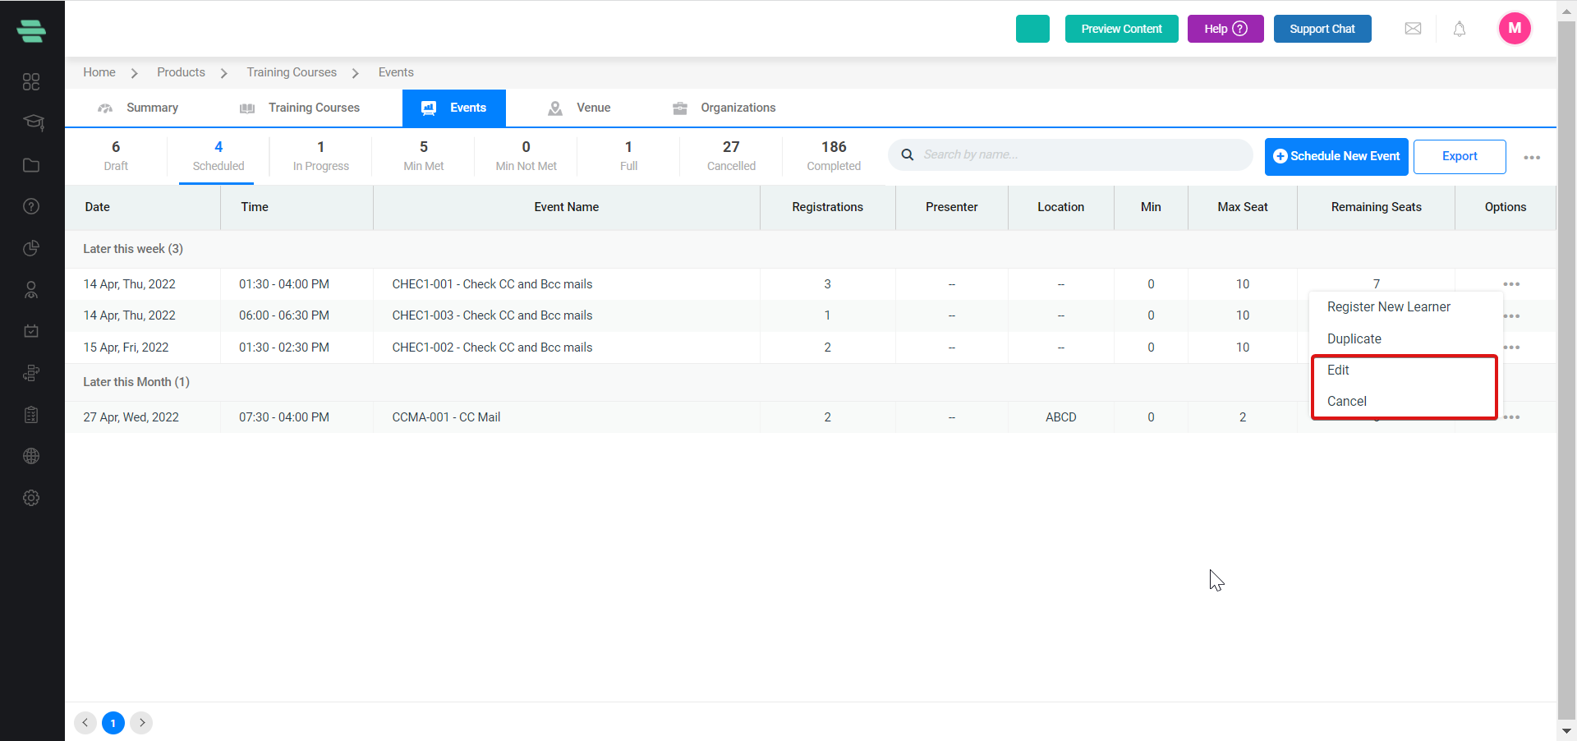Open the M user avatar menu
The image size is (1577, 741).
1515,28
